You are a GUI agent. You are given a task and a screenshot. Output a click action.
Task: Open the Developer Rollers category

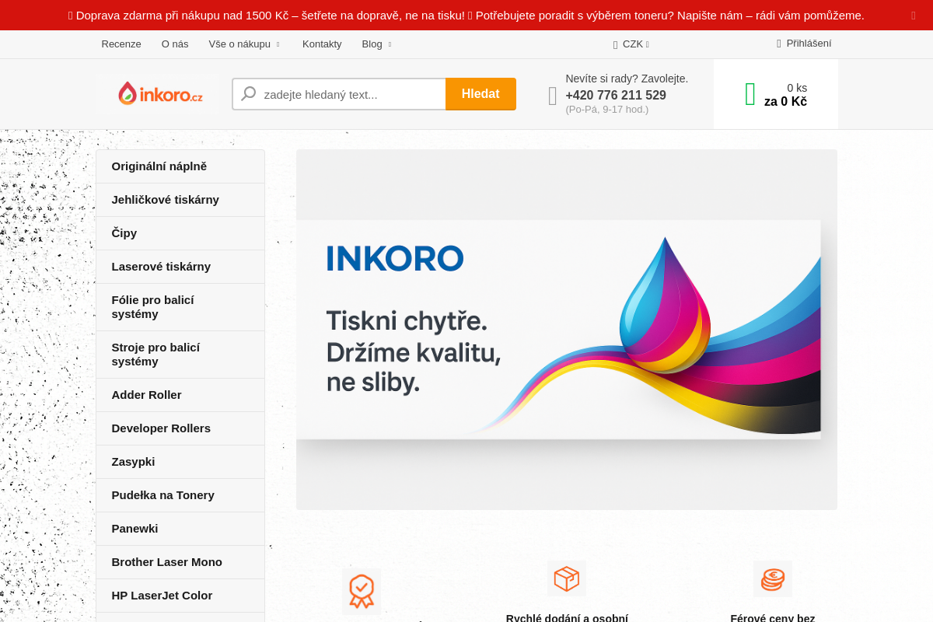(x=180, y=428)
